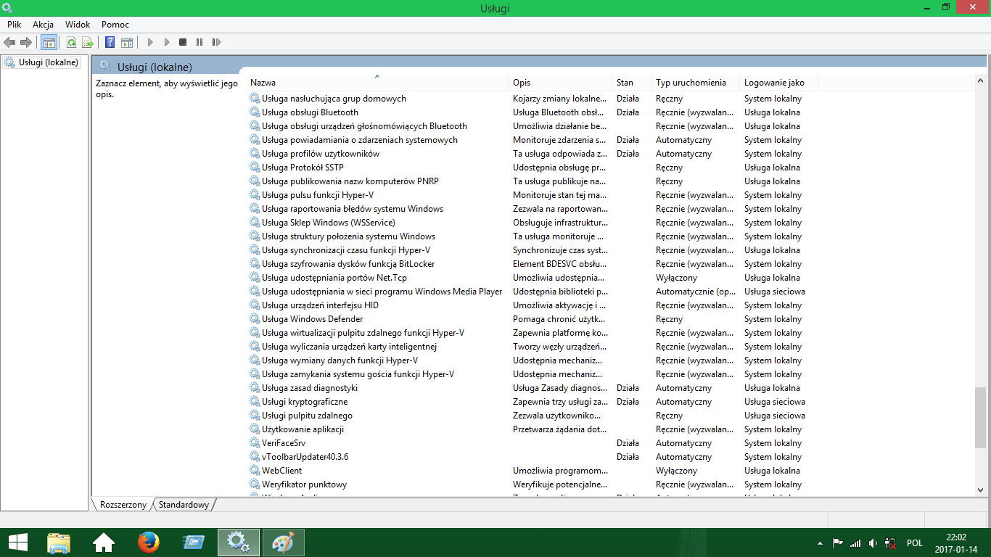Viewport: 991px width, 557px height.
Task: Select Usługa Sklep Windows (WSService)
Action: pyautogui.click(x=533, y=223)
